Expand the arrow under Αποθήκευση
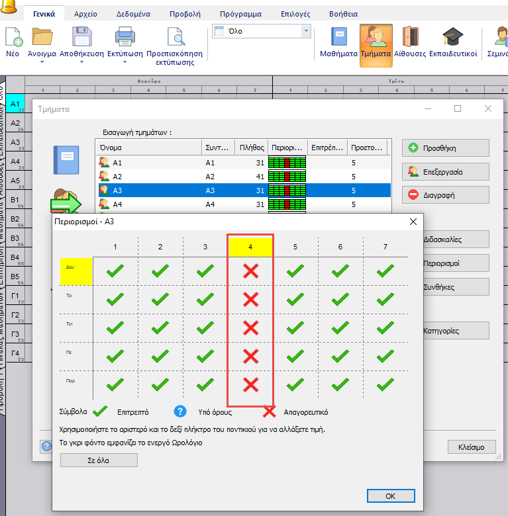508x516 pixels. (81, 62)
